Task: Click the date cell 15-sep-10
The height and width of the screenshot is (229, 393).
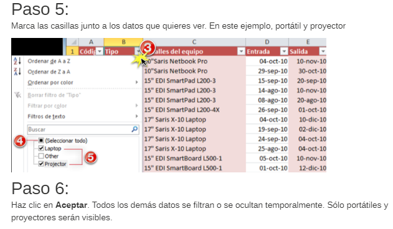Action: pyautogui.click(x=267, y=81)
